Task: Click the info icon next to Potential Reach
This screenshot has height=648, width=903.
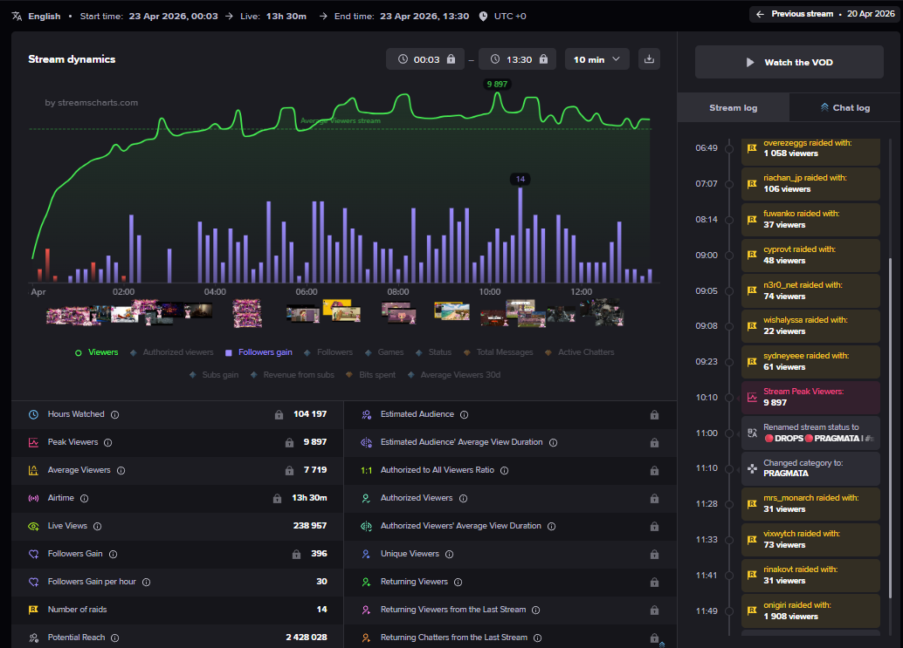Action: 114,638
